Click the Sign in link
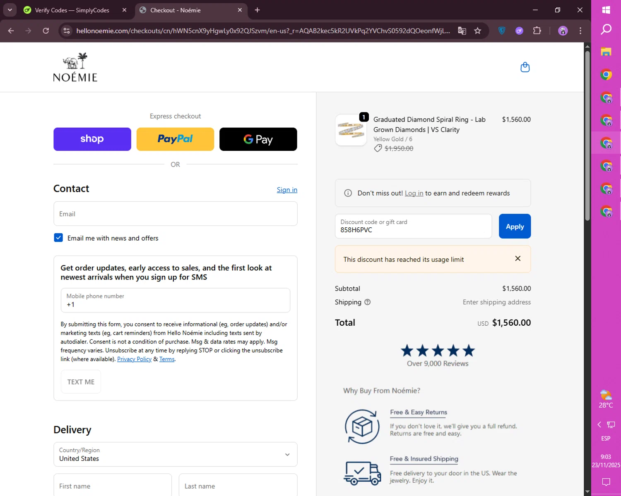The height and width of the screenshot is (496, 621). click(287, 190)
